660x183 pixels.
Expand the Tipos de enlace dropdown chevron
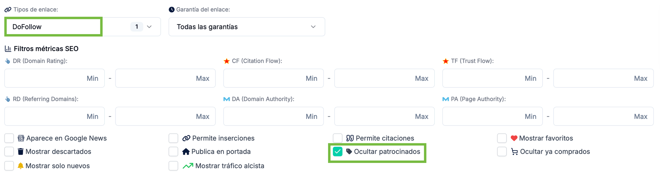[149, 27]
